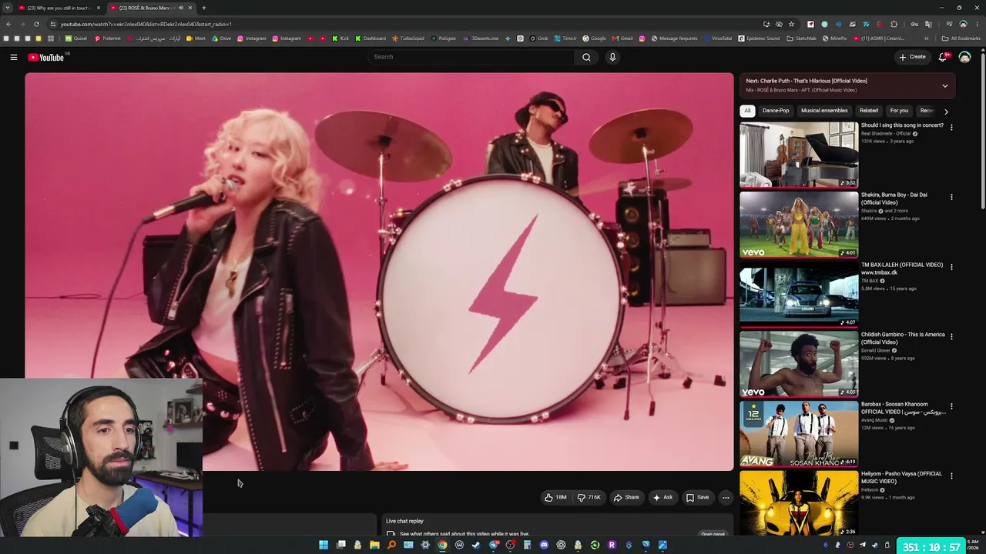Screen dimensions: 986x554
Task: Open options for TM BAX-LALEH video
Action: pos(951,267)
